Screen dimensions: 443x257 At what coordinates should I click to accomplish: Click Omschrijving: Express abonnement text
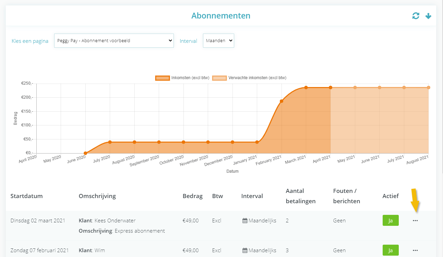122,231
